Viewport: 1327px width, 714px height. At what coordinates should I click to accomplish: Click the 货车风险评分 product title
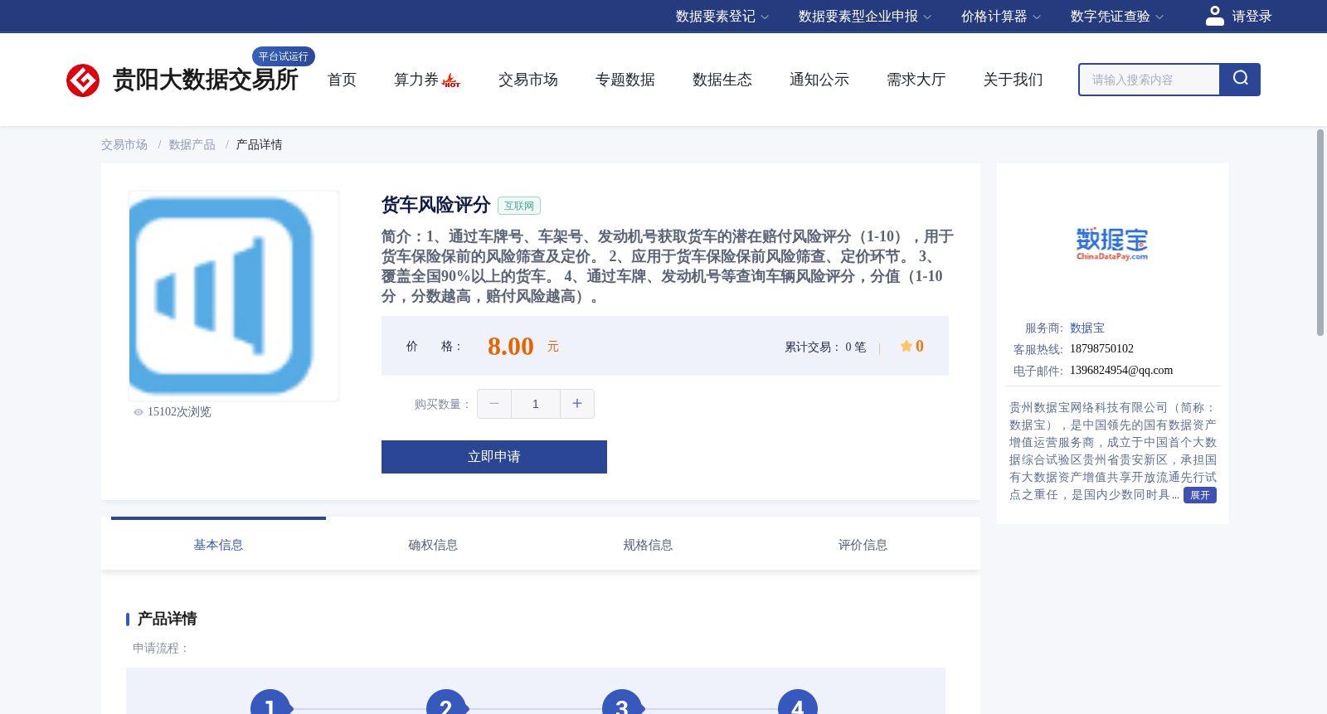(436, 205)
